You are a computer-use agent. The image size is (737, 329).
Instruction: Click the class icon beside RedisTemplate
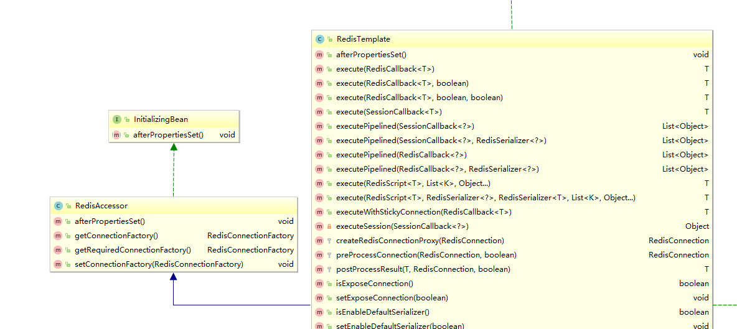(x=319, y=39)
